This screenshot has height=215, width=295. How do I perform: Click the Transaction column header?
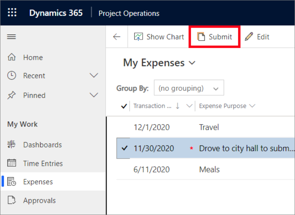pyautogui.click(x=152, y=106)
